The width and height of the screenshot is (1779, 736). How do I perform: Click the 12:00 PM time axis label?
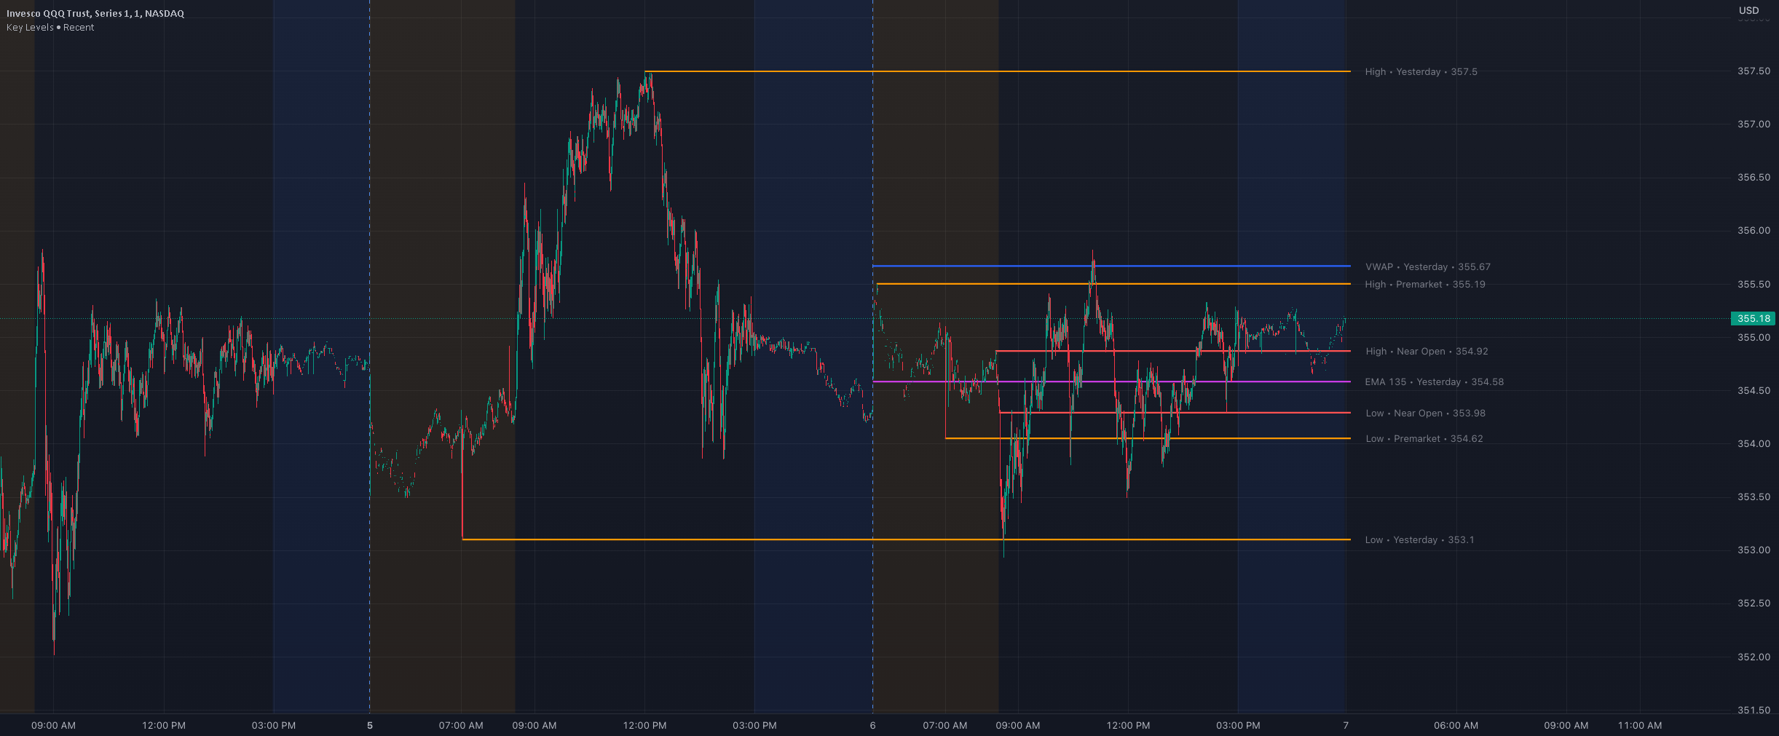pyautogui.click(x=163, y=726)
